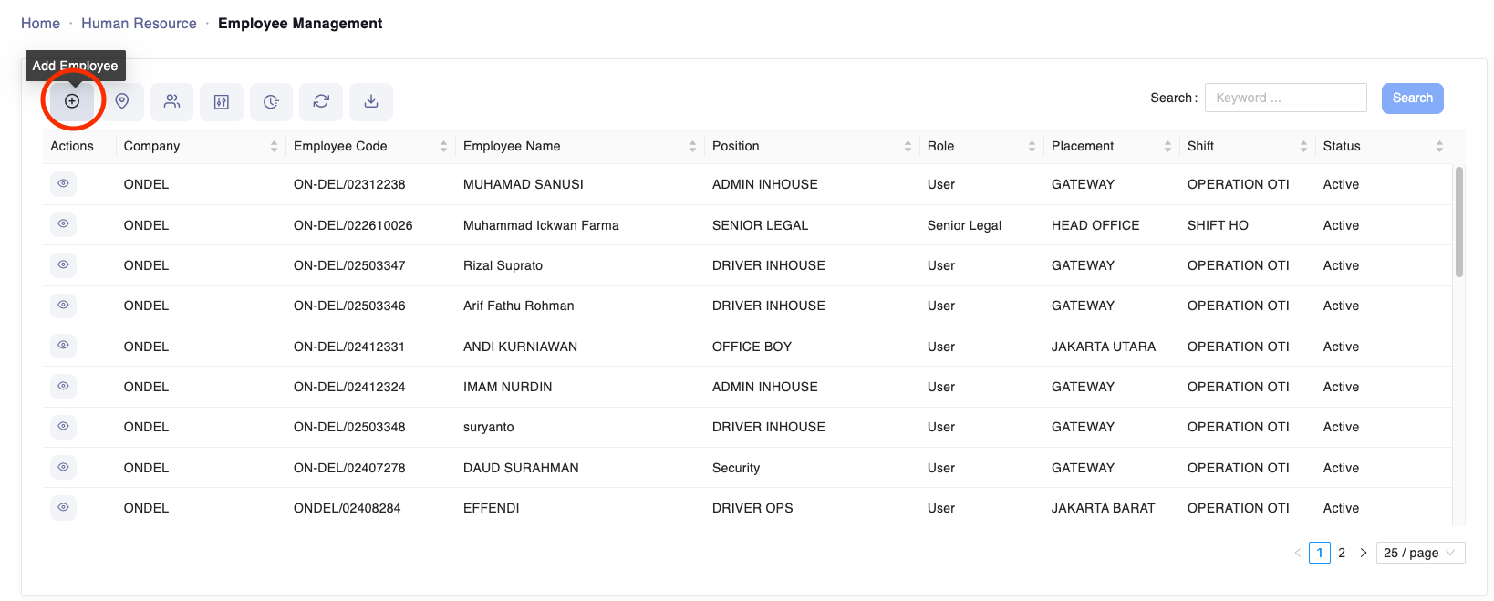Open Human Resource breadcrumb link
1494x601 pixels.
coord(139,24)
